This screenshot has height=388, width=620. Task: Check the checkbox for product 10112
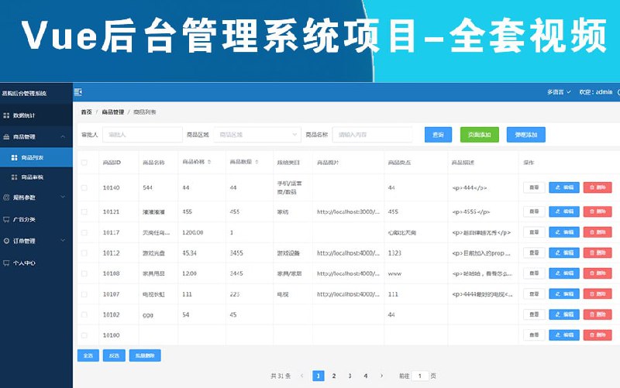[x=84, y=253]
